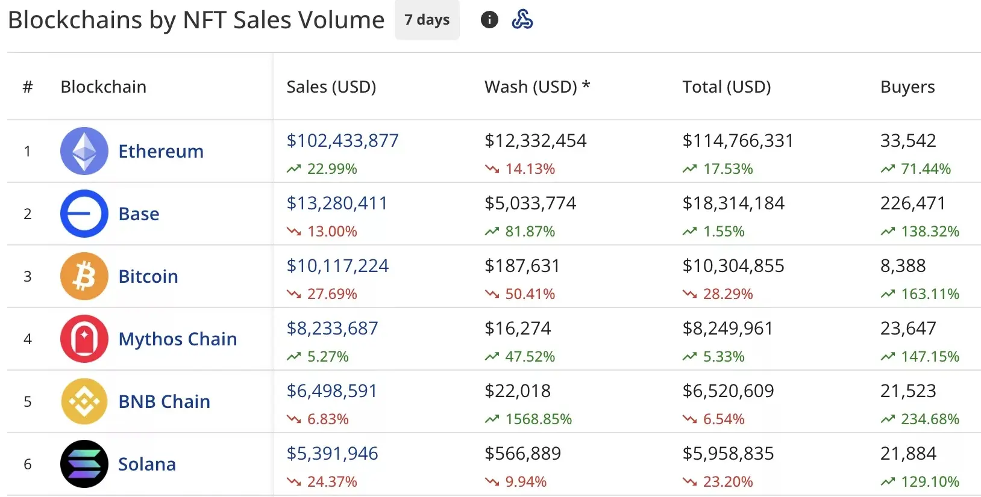Screen dimensions: 981x497
Task: Click the BNB Chain logo icon
Action: (84, 401)
